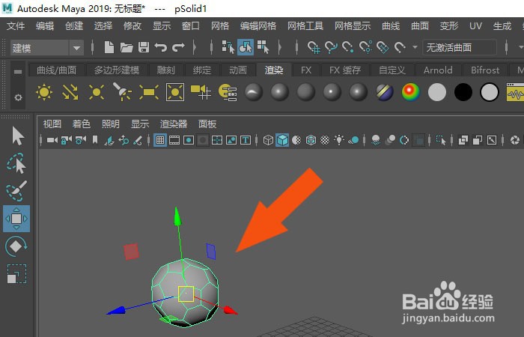Switch to 动画 shelf tab
The width and height of the screenshot is (524, 337).
[237, 70]
